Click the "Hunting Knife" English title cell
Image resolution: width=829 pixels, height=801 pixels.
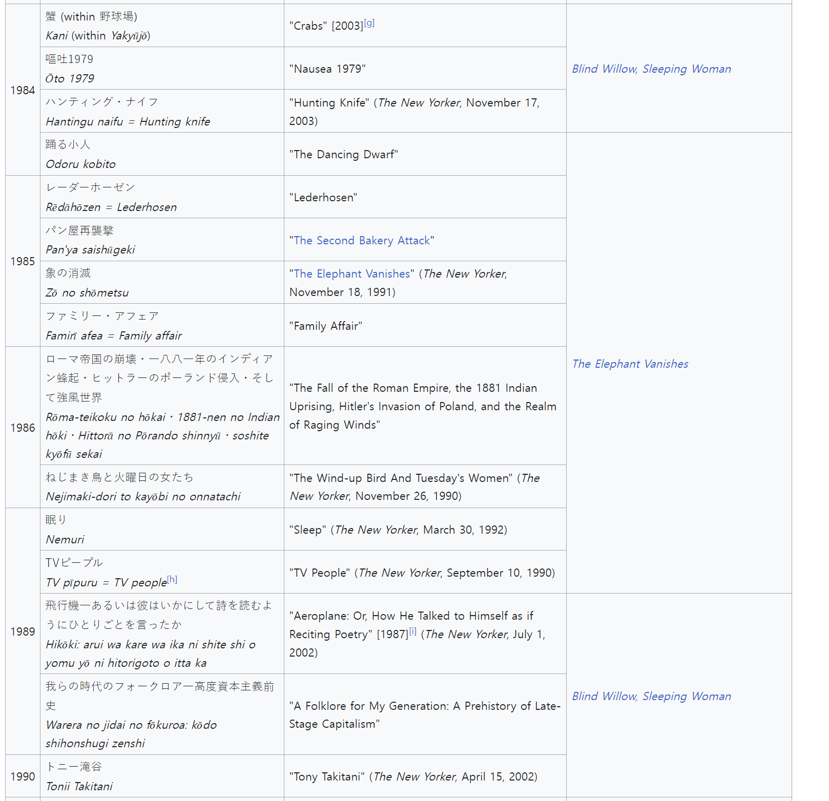[425, 111]
